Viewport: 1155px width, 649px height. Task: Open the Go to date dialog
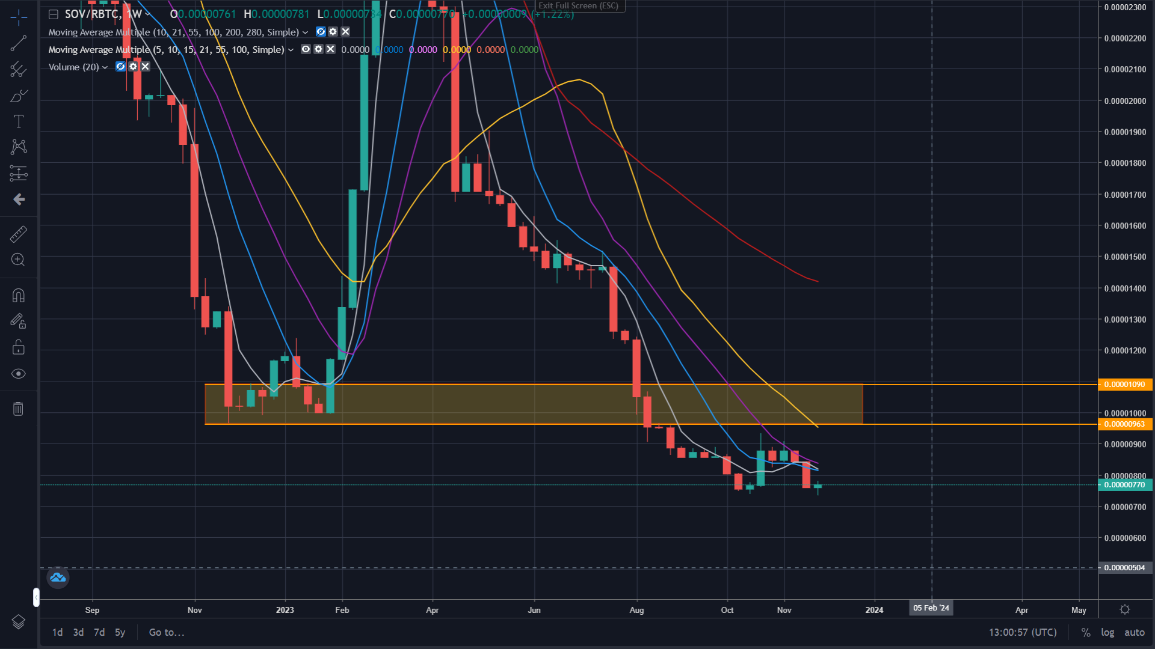[167, 633]
